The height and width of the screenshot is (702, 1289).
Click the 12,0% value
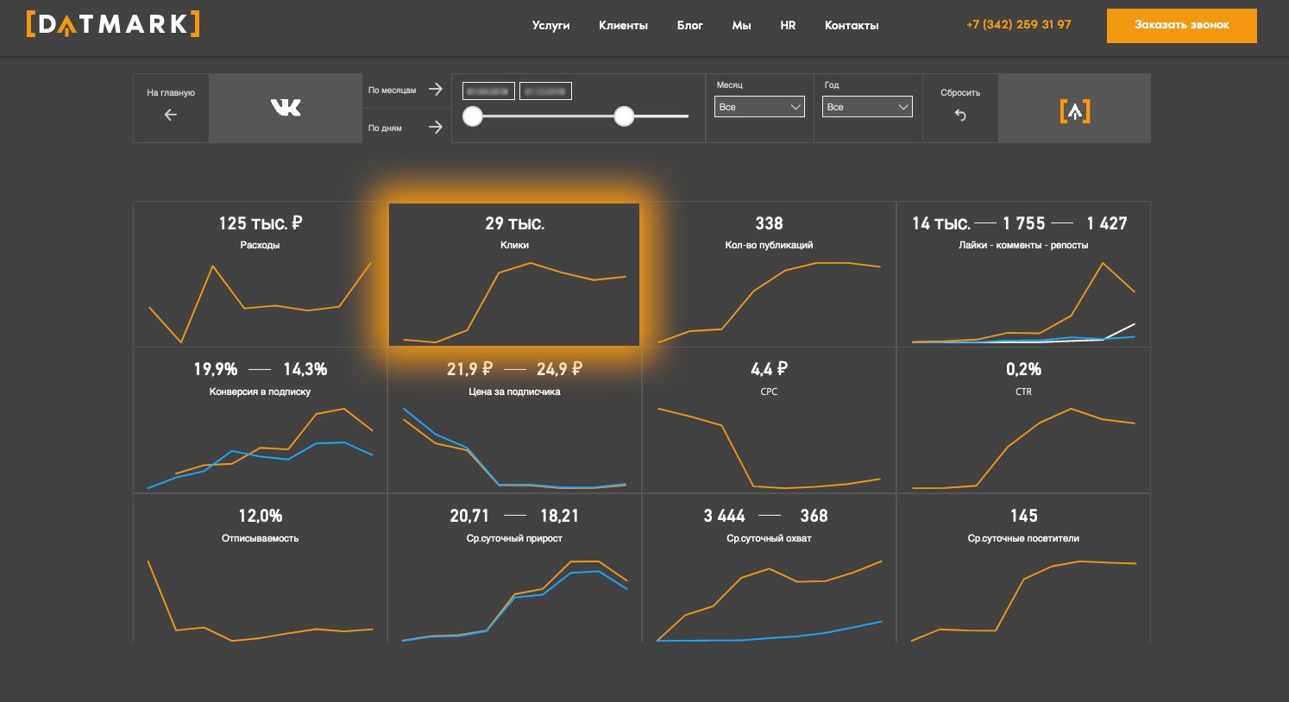260,516
